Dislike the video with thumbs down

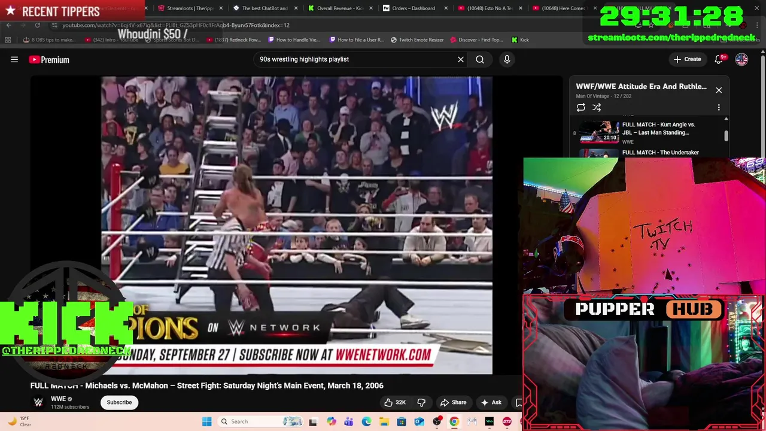point(421,402)
